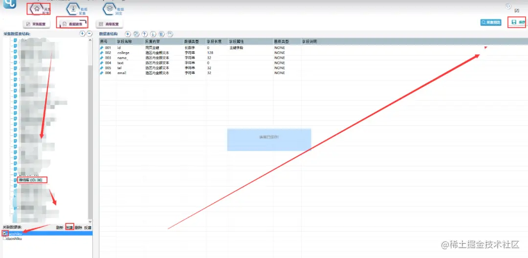This screenshot has height=258, width=528.
Task: Click the 长数字 data type cell in the id row
Action: 190,48
